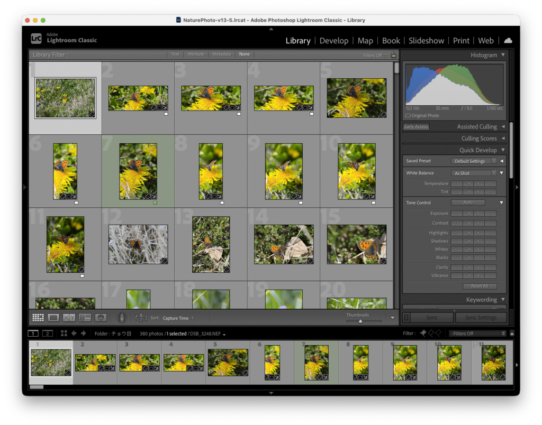This screenshot has width=542, height=425.
Task: Activate the Painter spray-can tool
Action: pyautogui.click(x=122, y=317)
